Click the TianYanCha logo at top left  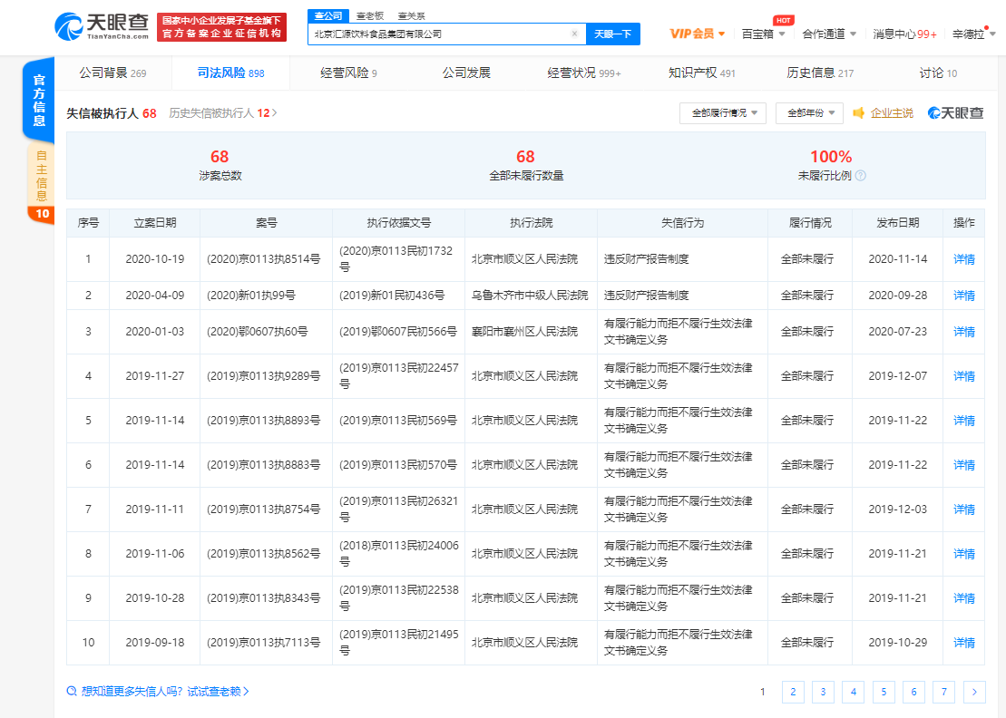[x=102, y=26]
